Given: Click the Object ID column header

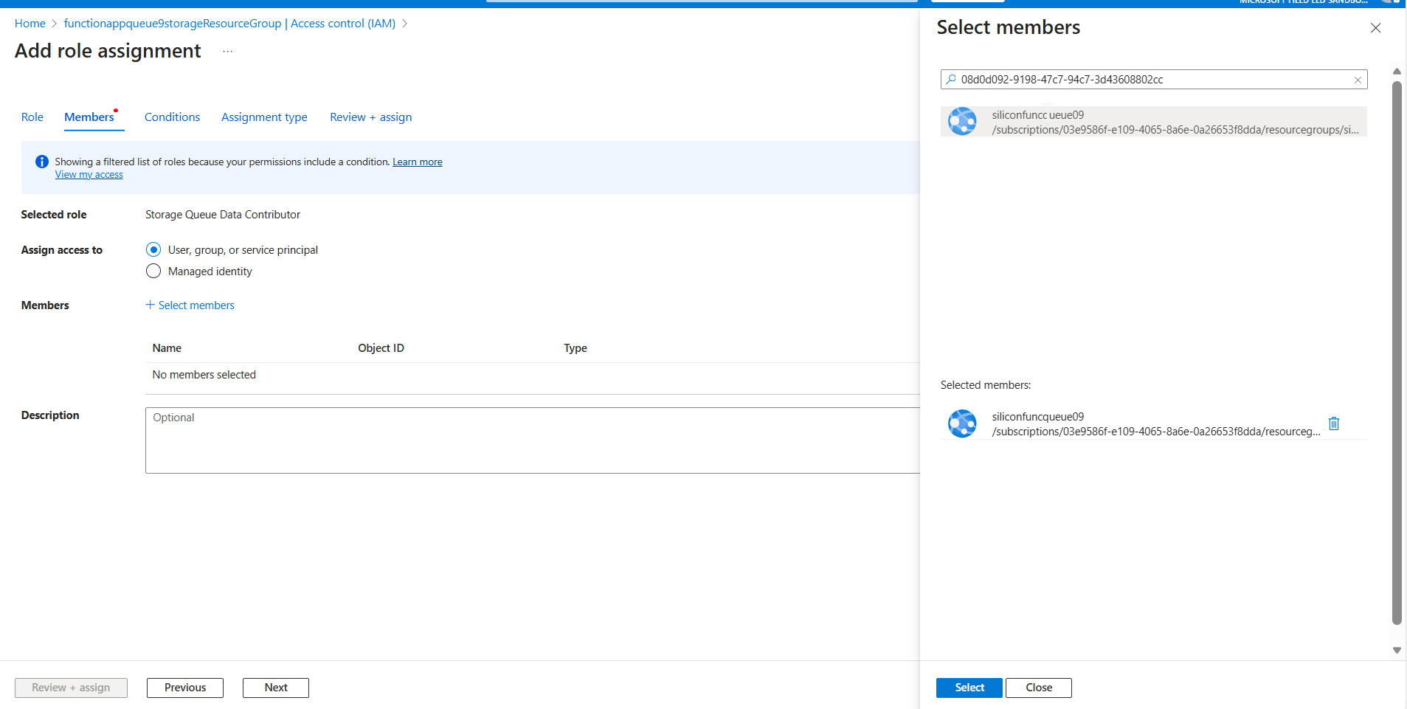Looking at the screenshot, I should point(381,348).
